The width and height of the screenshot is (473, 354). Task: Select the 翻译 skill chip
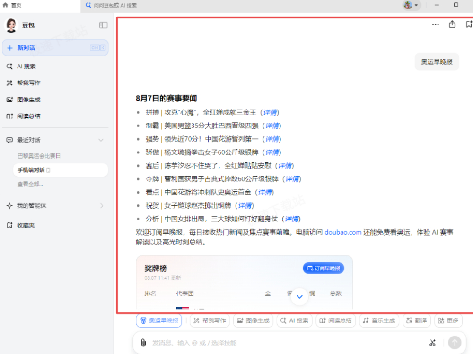(x=417, y=320)
